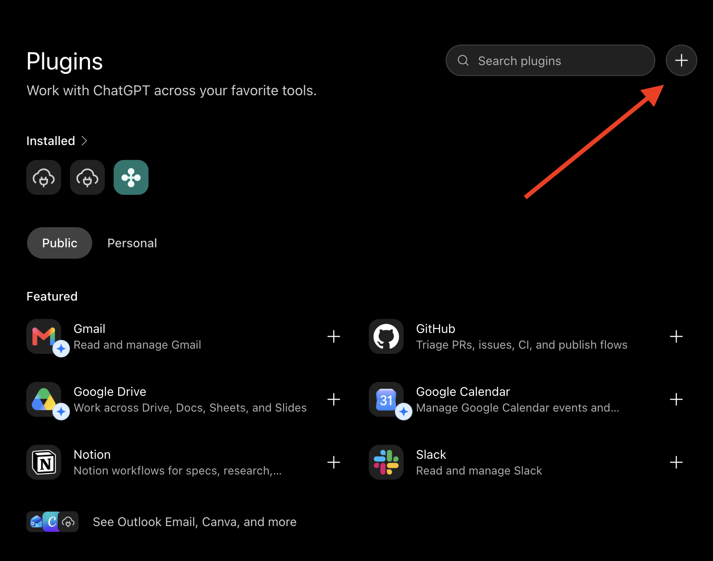Click the blue sparkle badge on Google Calendar
Image resolution: width=713 pixels, height=561 pixels.
[404, 412]
